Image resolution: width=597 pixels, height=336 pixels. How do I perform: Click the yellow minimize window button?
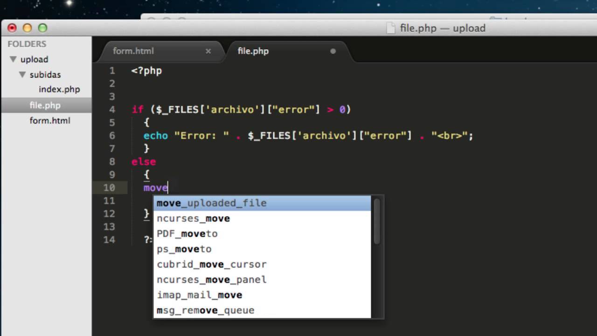point(27,28)
